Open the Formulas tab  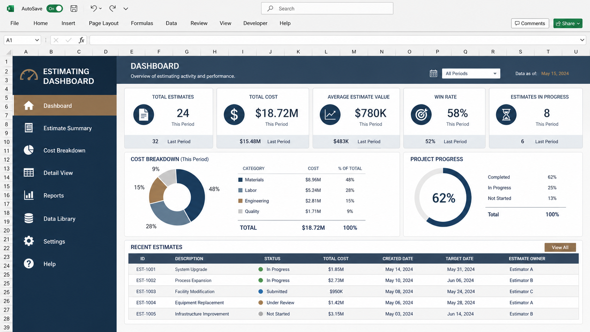(x=142, y=23)
